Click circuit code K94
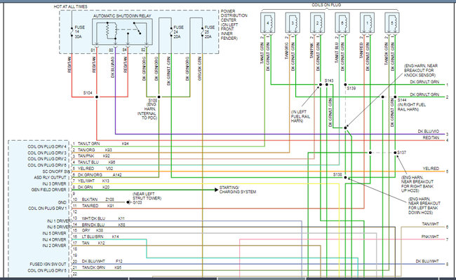This screenshot has width=456, height=280. tap(126, 143)
